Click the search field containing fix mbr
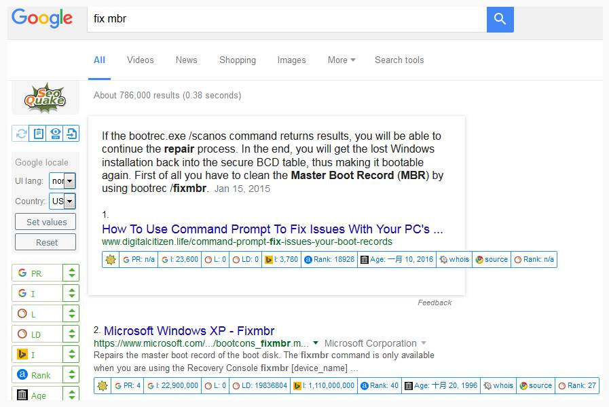 pyautogui.click(x=287, y=19)
